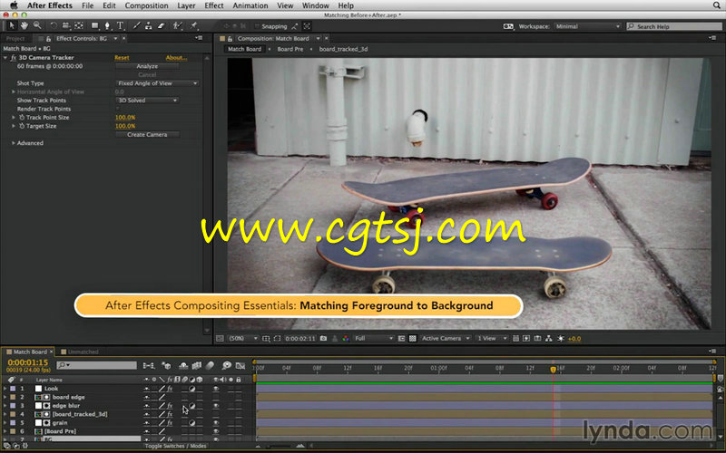The image size is (726, 453).
Task: Select the Type tool
Action: 120,26
